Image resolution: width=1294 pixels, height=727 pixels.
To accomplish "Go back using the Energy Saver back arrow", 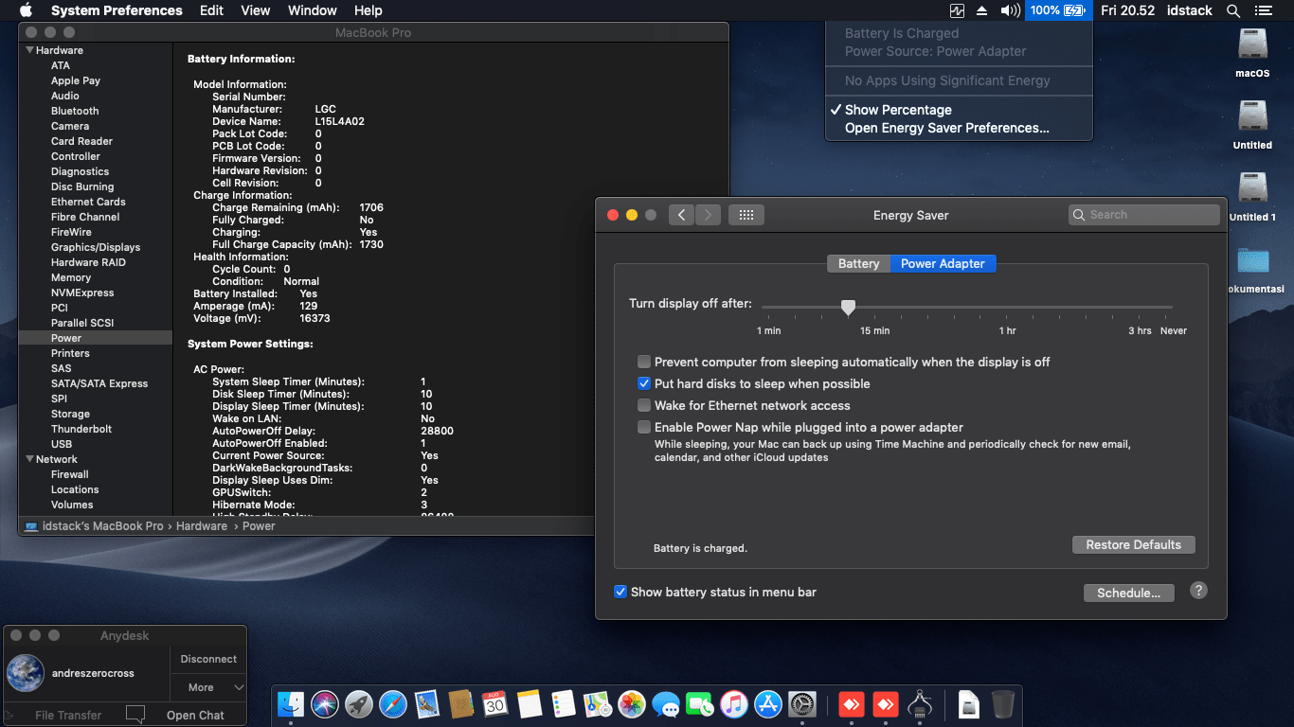I will click(x=681, y=215).
